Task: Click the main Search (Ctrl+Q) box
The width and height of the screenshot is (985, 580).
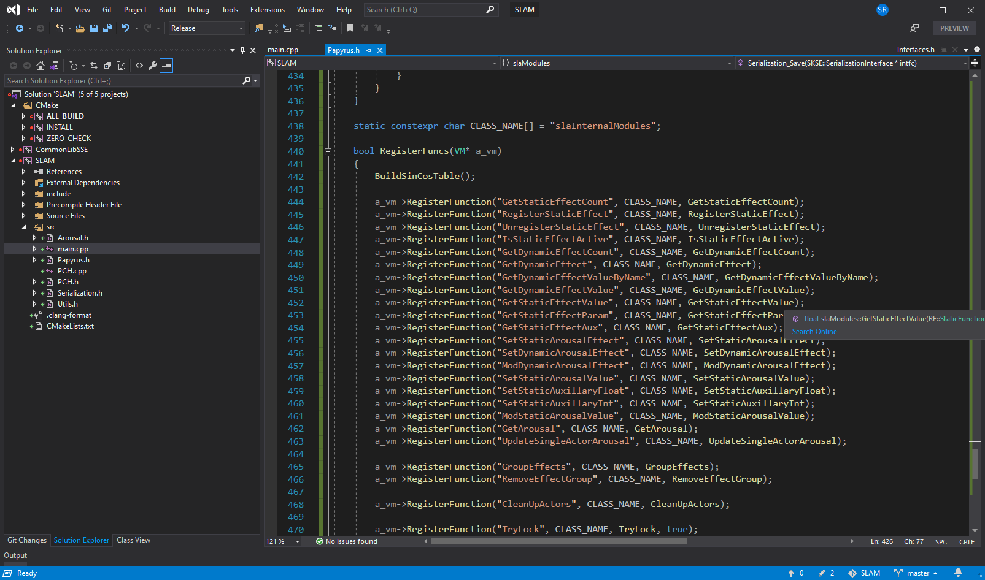Action: (x=431, y=10)
